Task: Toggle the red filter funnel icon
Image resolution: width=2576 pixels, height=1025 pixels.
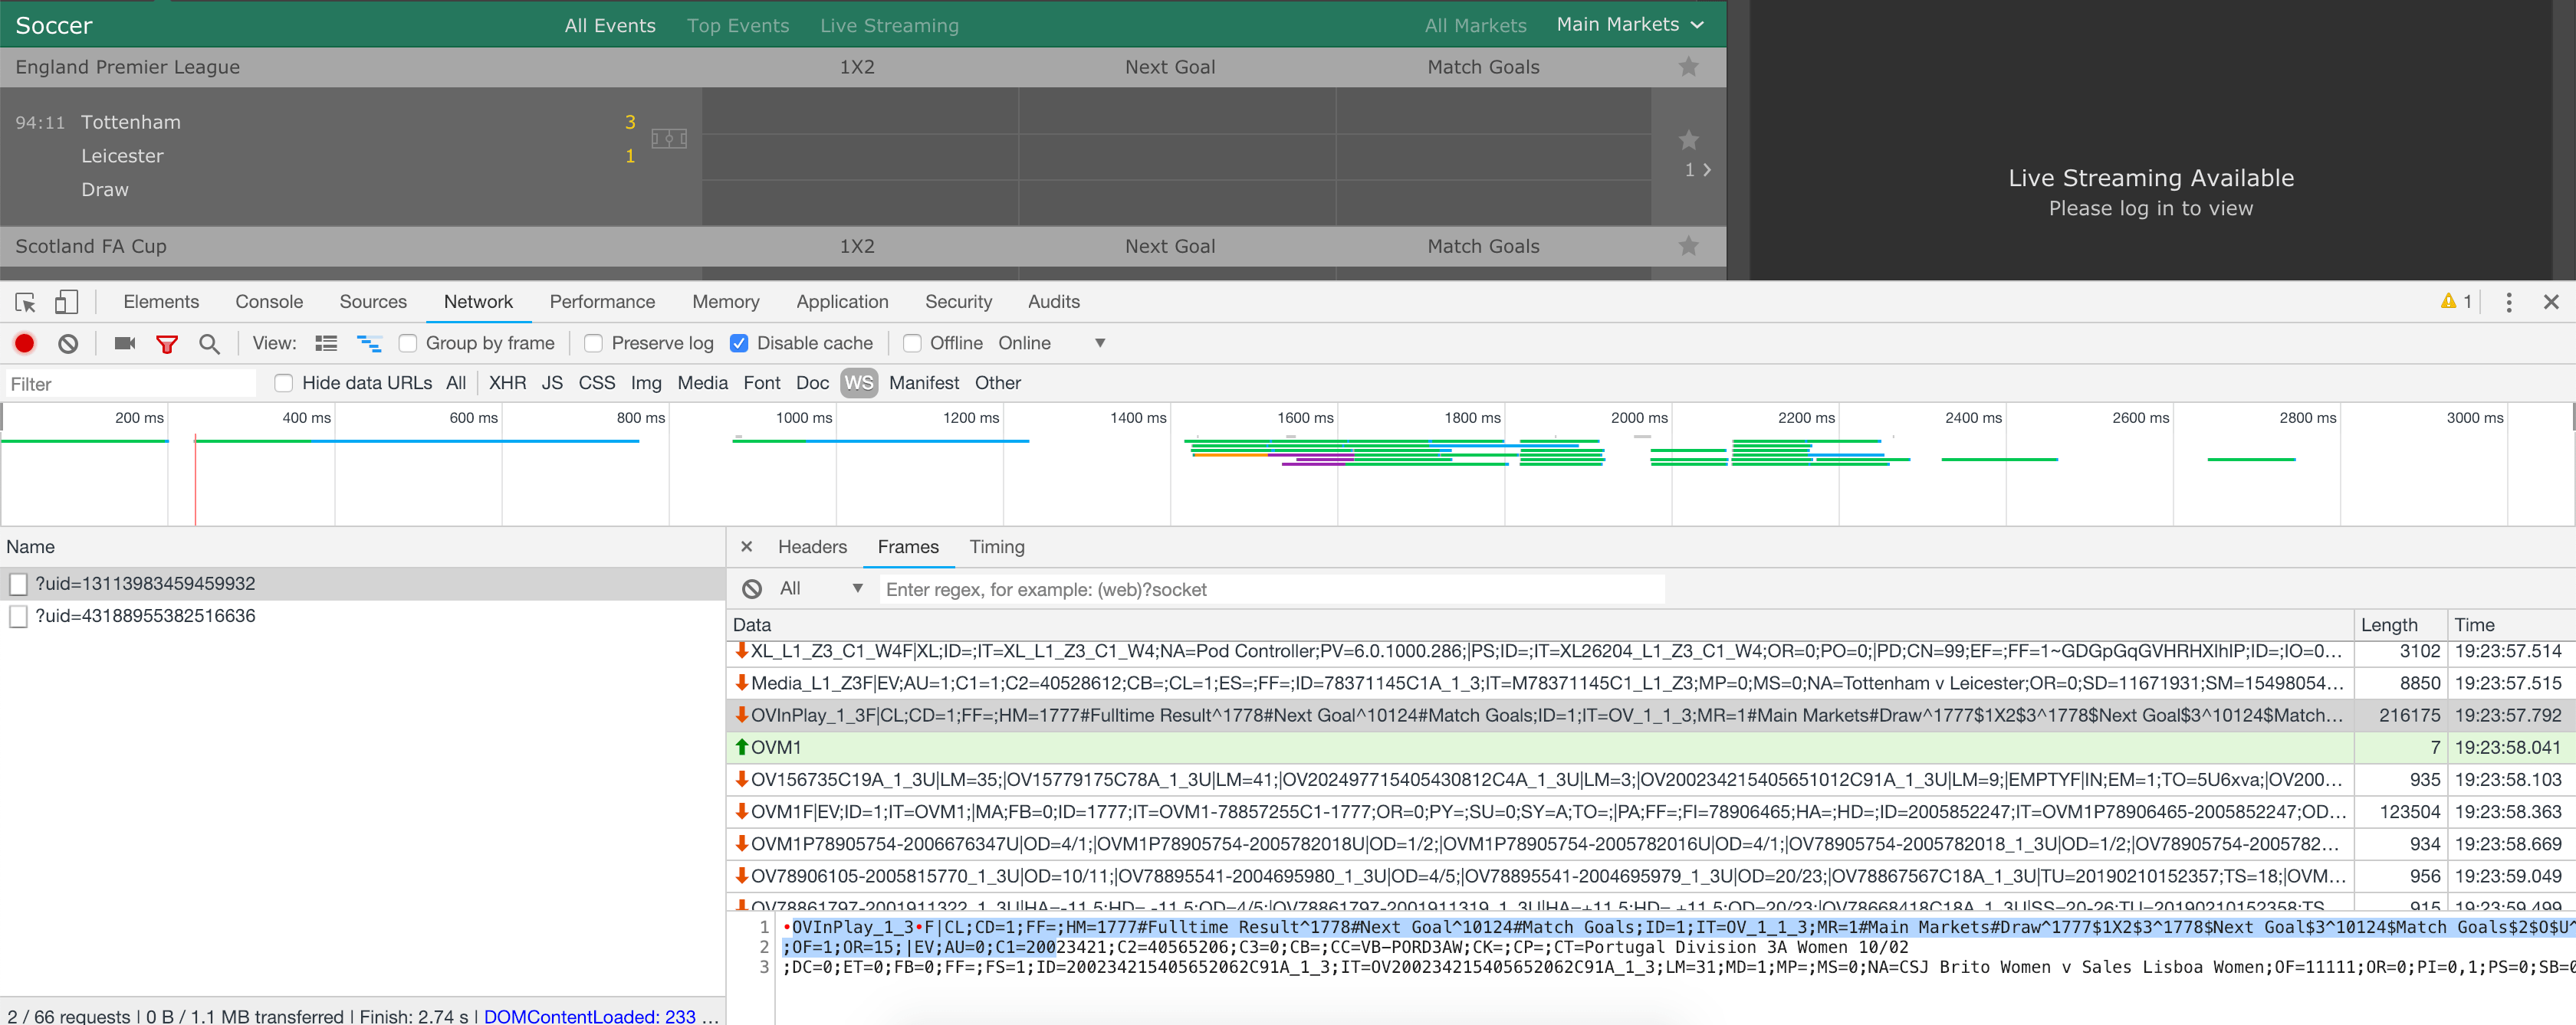Action: click(x=167, y=344)
